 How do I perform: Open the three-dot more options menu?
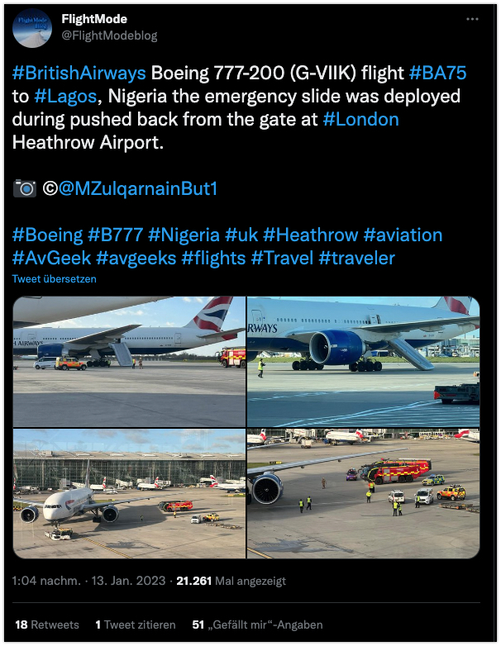(472, 19)
